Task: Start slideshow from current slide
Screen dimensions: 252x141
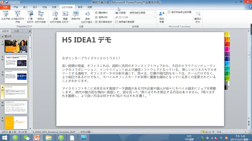Action: (x=17, y=17)
